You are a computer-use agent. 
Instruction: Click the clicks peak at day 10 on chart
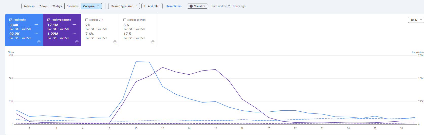pyautogui.click(x=136, y=62)
